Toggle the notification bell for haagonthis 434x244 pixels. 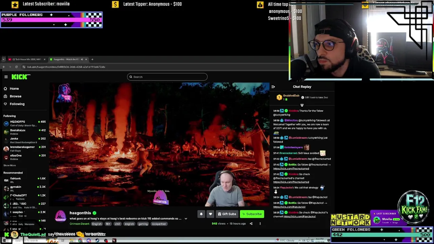coord(201,214)
